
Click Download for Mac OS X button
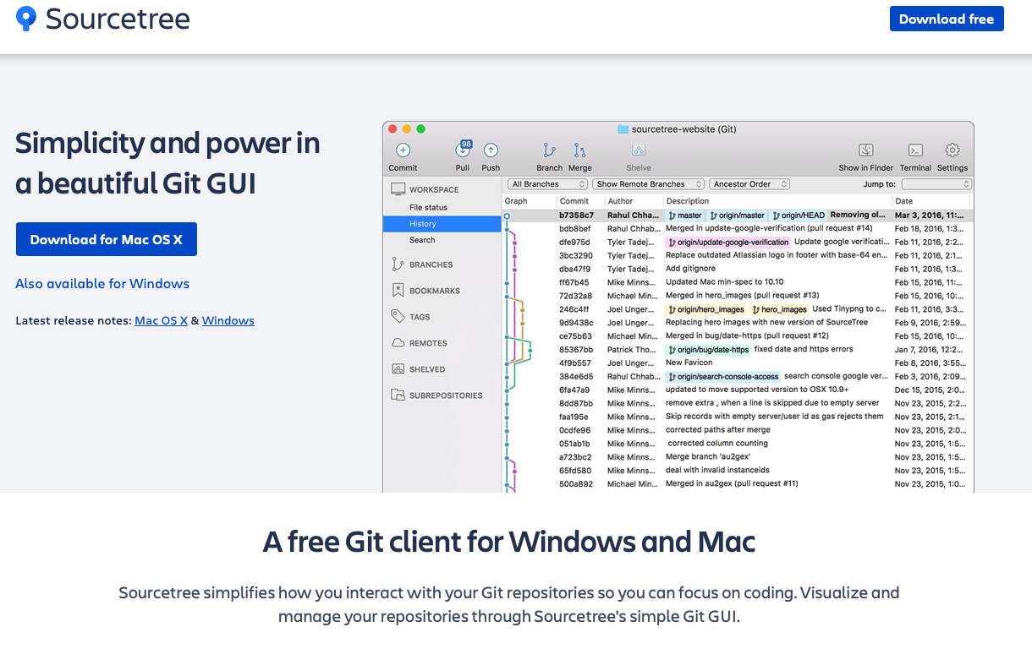[x=107, y=239]
